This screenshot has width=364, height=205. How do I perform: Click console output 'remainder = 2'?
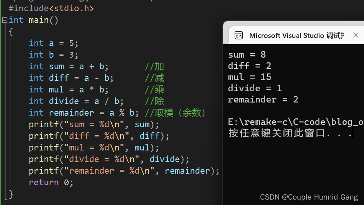pos(263,100)
